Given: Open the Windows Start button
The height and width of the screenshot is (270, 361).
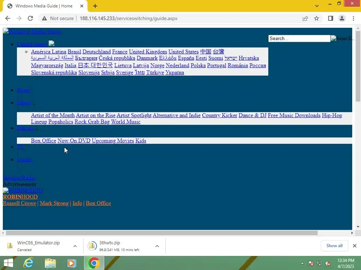Looking at the screenshot, I should [x=8, y=263].
